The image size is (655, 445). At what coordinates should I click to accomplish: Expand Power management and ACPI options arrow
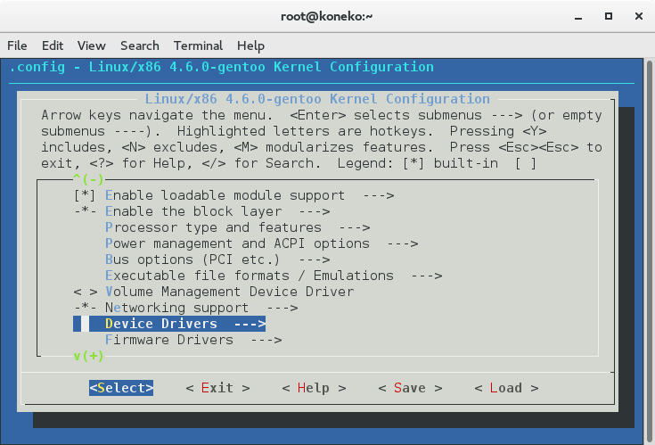[403, 243]
